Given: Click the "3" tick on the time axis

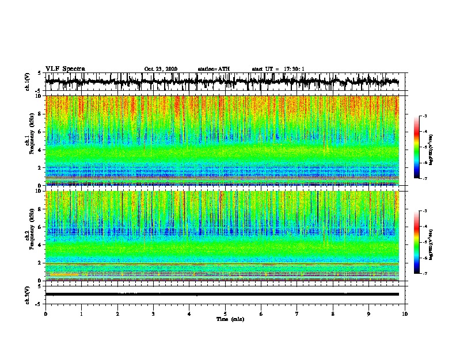Looking at the screenshot, I should [x=153, y=314].
